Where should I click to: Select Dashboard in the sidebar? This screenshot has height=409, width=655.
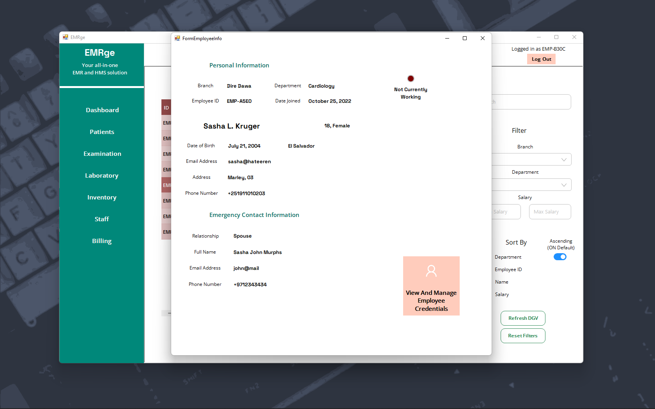[102, 110]
